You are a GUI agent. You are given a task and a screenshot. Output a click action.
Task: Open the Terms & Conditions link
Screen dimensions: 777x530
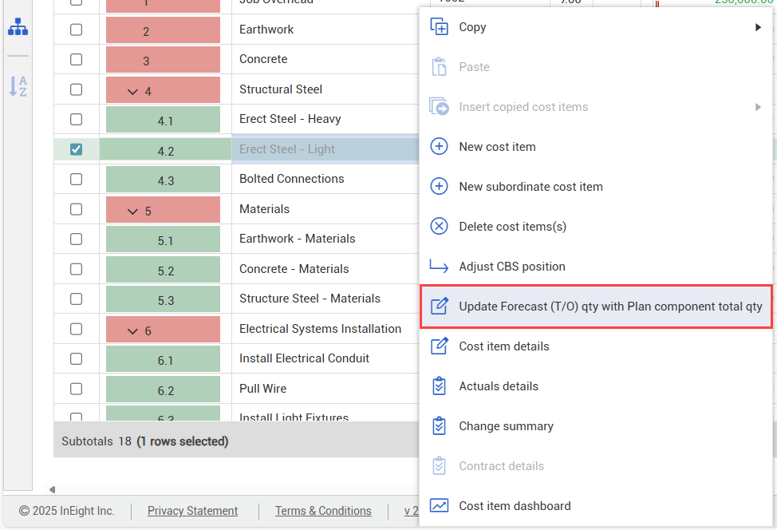pos(323,511)
